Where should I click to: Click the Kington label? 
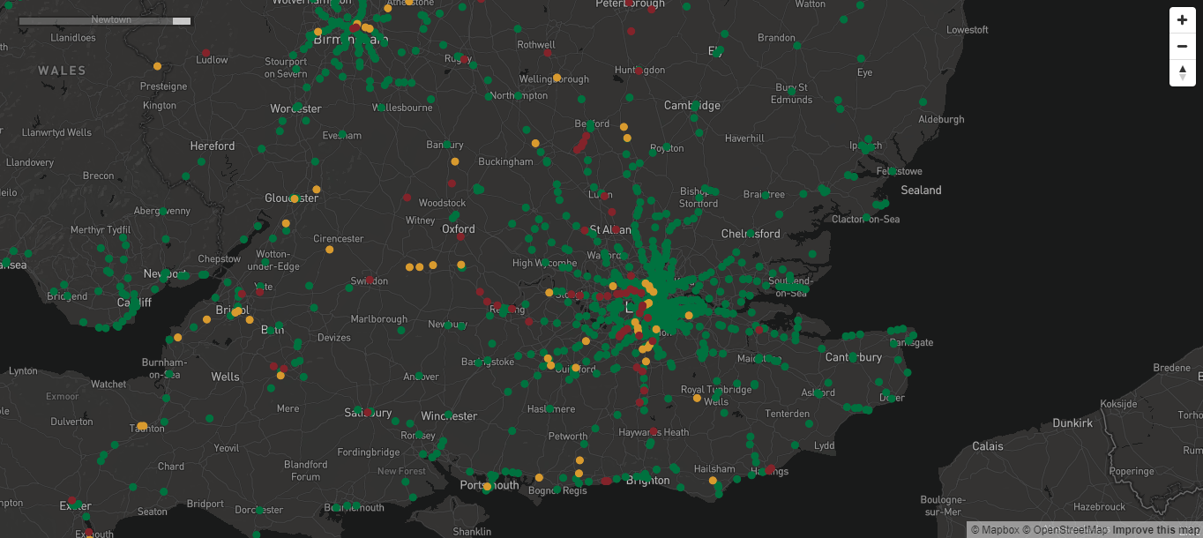(x=160, y=106)
